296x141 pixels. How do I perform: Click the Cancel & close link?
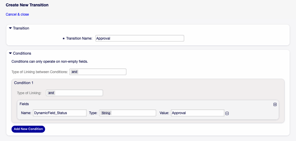(17, 14)
